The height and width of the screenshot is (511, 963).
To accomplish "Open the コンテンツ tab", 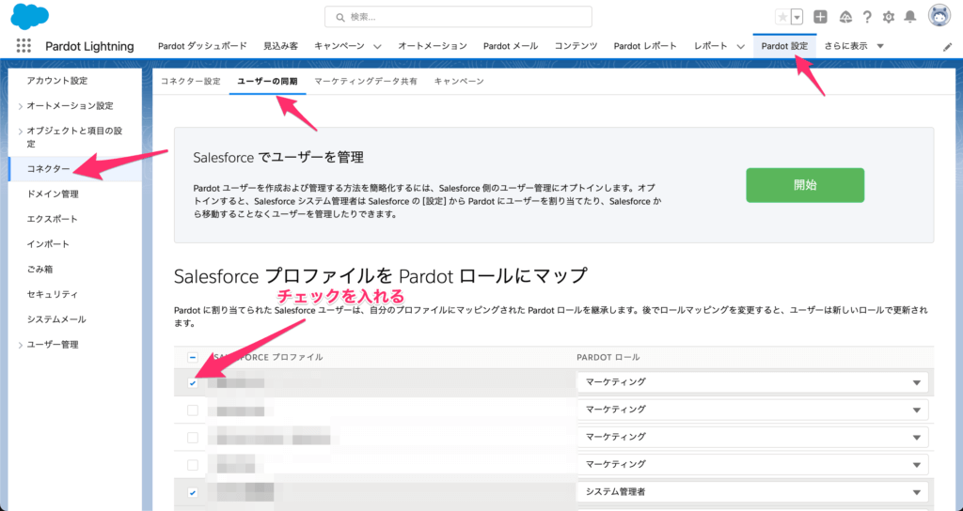I will click(x=576, y=46).
